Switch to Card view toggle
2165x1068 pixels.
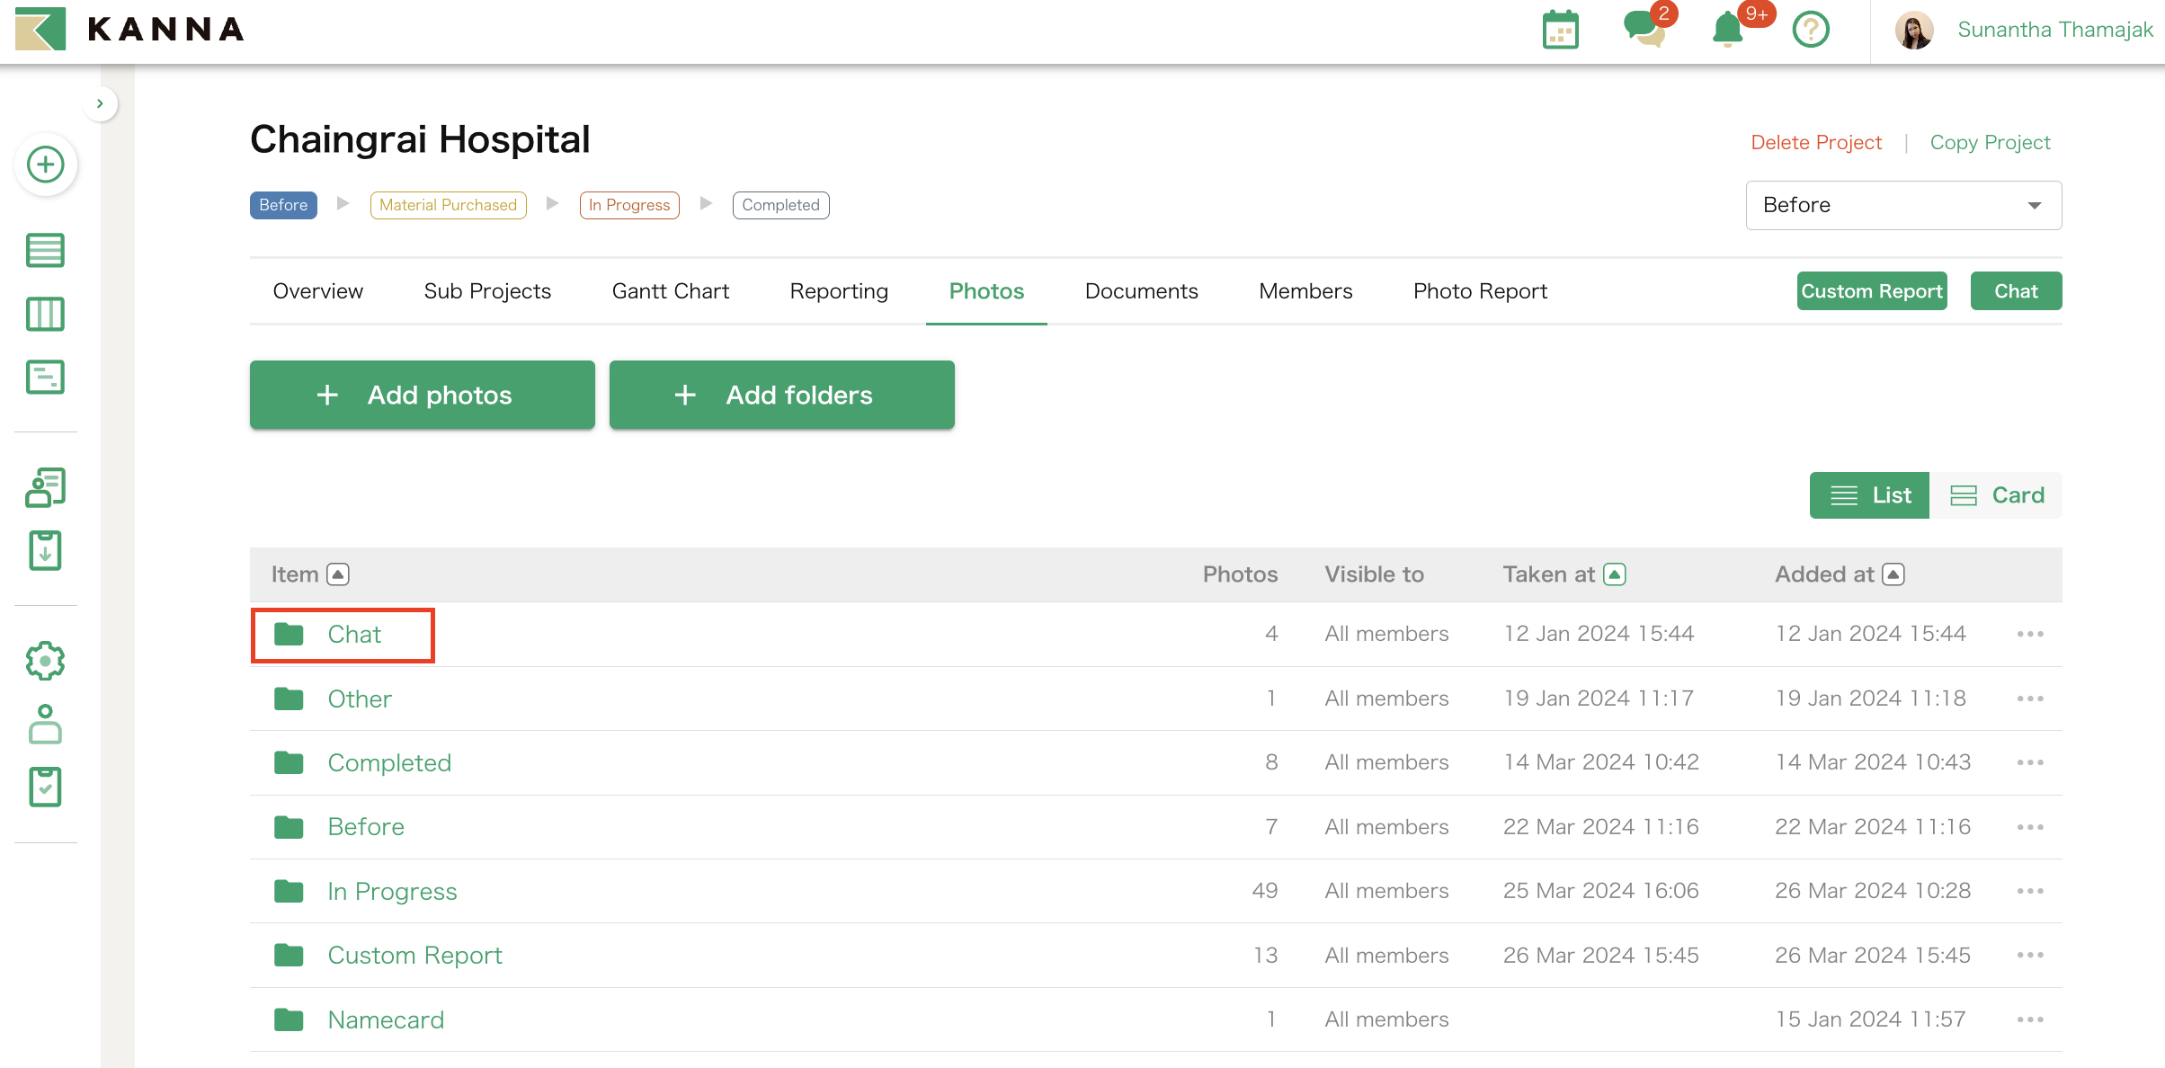pyautogui.click(x=1997, y=495)
